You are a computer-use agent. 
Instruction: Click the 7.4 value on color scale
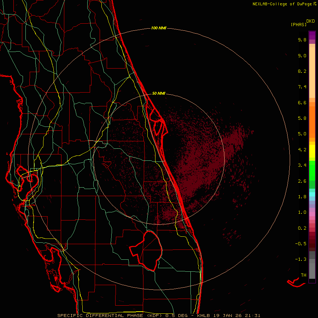[302, 87]
